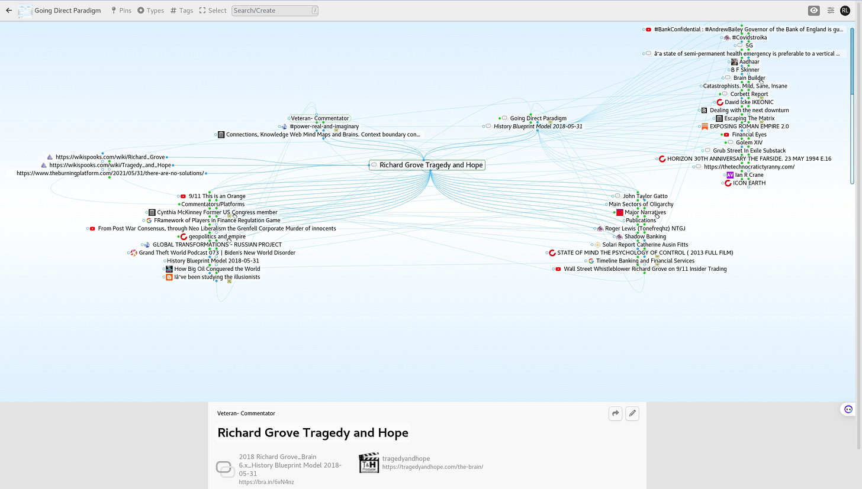Image resolution: width=862 pixels, height=489 pixels.
Task: Open the RL user account avatar
Action: pyautogui.click(x=845, y=10)
